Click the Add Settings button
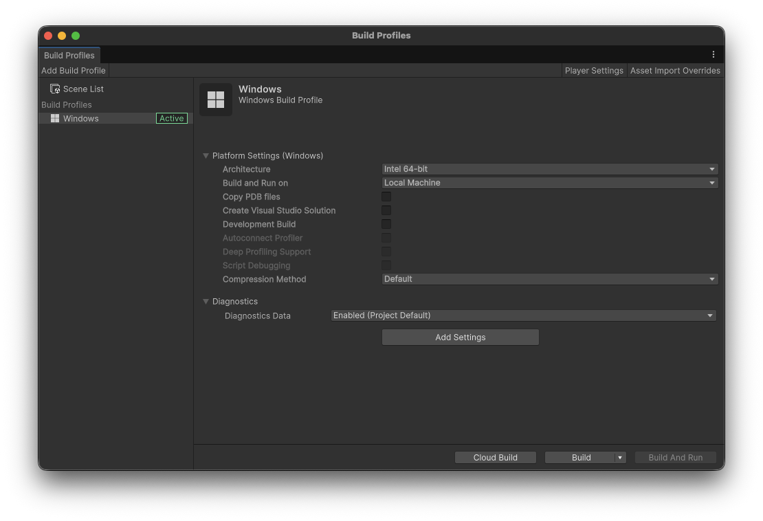Viewport: 763px width, 521px height. click(461, 337)
